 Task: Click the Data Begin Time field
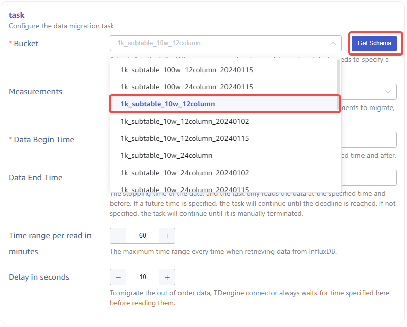(x=369, y=140)
